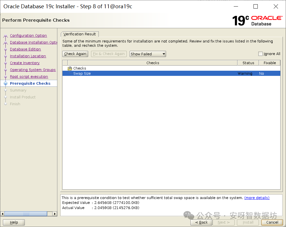Open the Installation Location step
Viewport: 286px width, 227px height.
click(x=28, y=56)
